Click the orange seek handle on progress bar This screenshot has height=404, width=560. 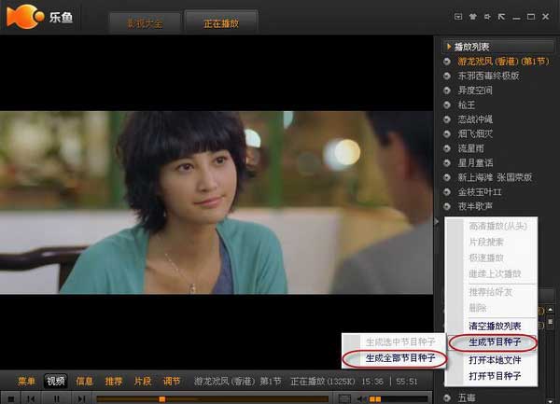(x=161, y=398)
